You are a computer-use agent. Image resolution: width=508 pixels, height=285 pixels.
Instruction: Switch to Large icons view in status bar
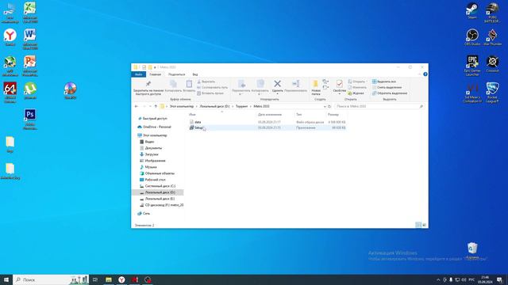(424, 225)
